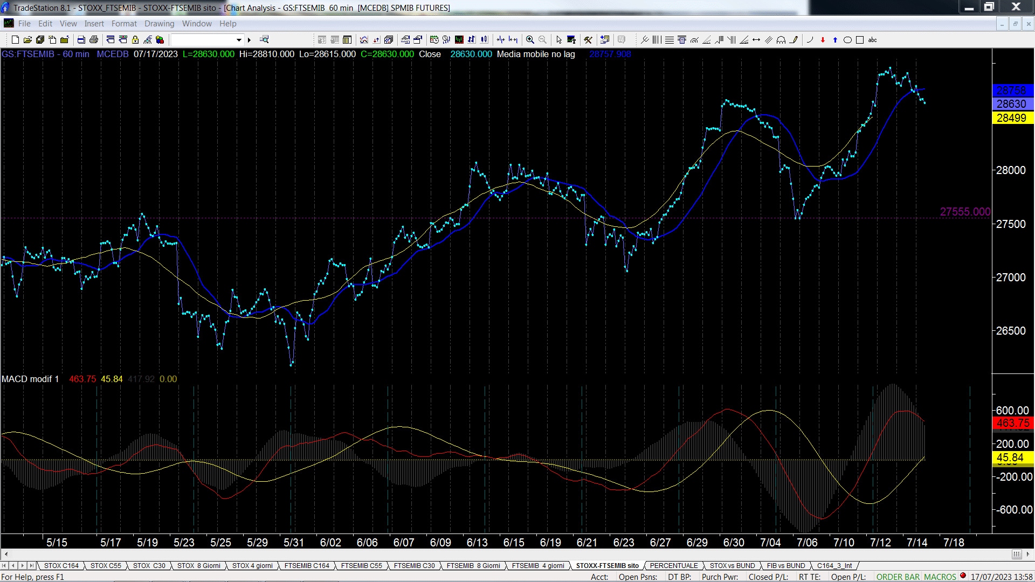The height and width of the screenshot is (582, 1035).
Task: Jump to last workspace tab arrow
Action: coord(32,565)
